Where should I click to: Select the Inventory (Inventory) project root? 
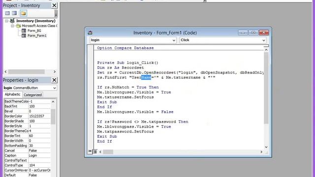click(x=36, y=21)
